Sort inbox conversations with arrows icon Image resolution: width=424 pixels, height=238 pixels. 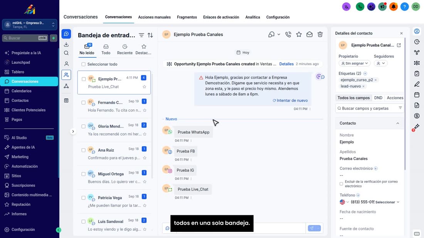tap(150, 35)
